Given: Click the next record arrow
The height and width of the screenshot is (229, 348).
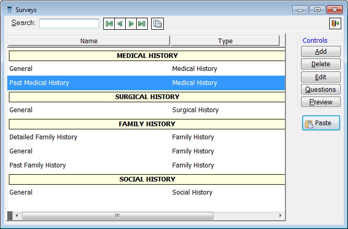Looking at the screenshot, I should click(131, 23).
